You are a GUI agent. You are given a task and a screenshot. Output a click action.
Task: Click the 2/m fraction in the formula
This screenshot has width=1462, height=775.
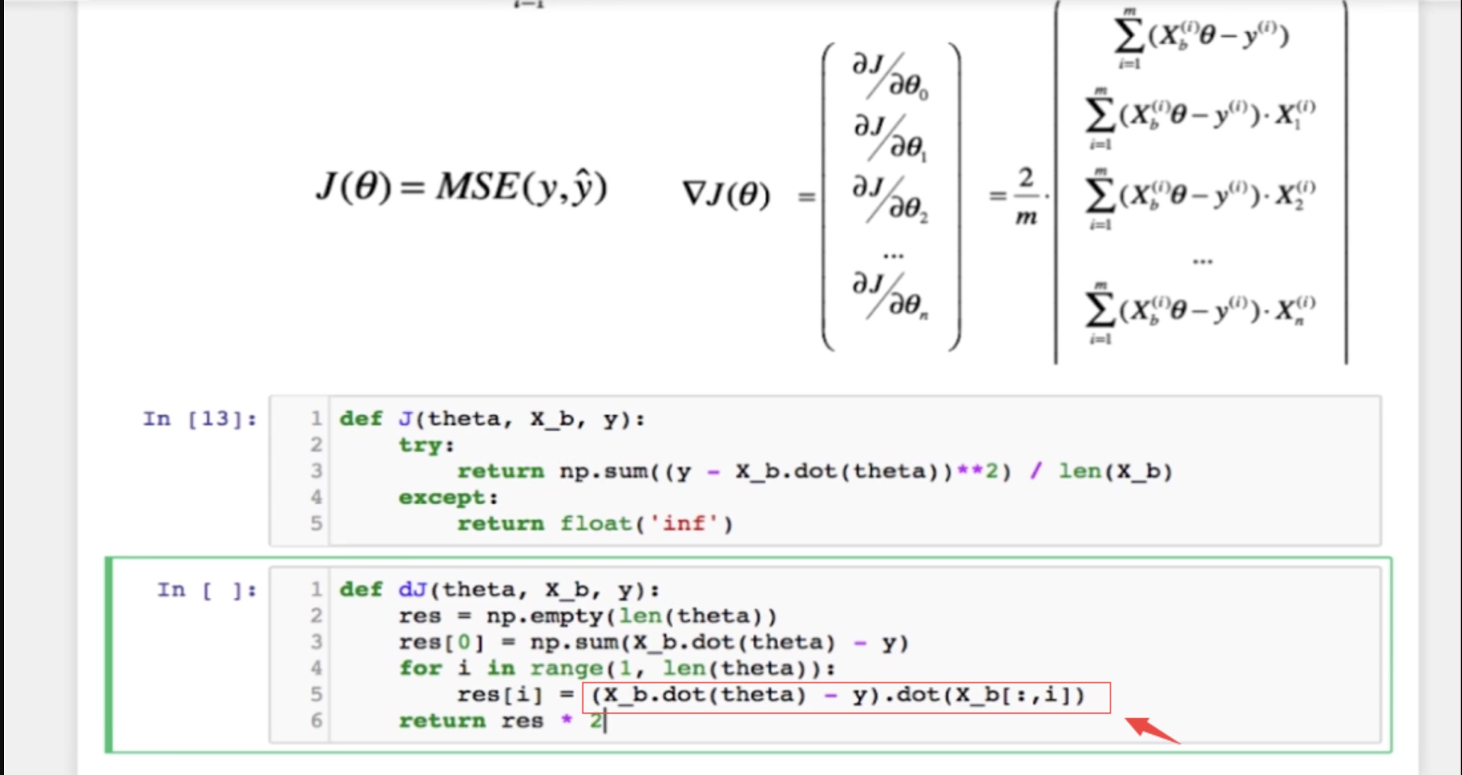click(1026, 197)
